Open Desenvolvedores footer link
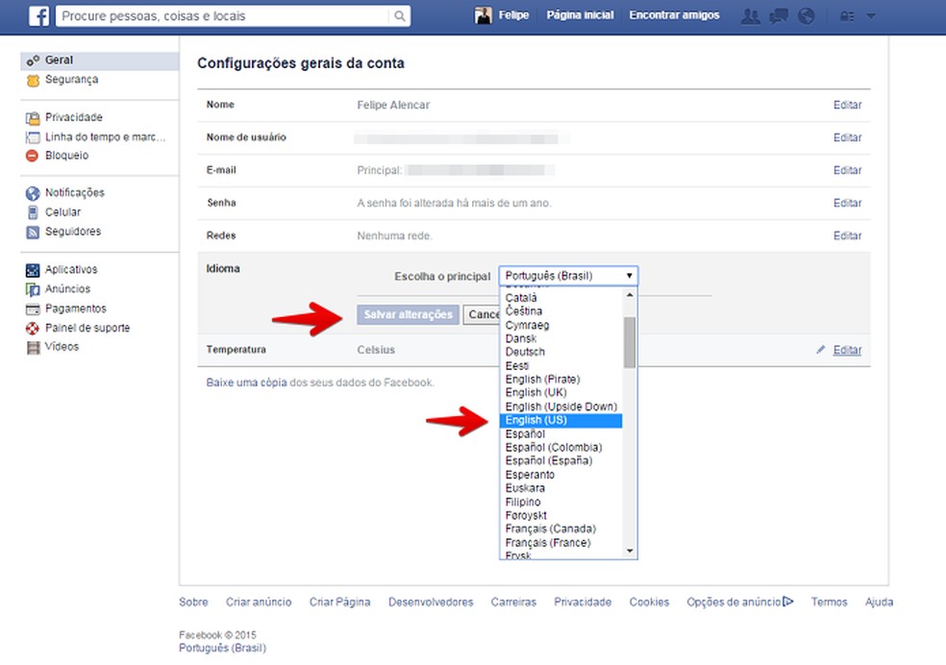This screenshot has height=665, width=946. pyautogui.click(x=431, y=602)
